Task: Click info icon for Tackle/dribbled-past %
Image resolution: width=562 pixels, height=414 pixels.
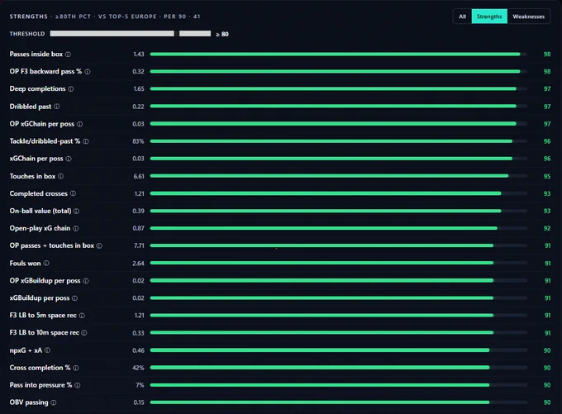Action: click(86, 141)
